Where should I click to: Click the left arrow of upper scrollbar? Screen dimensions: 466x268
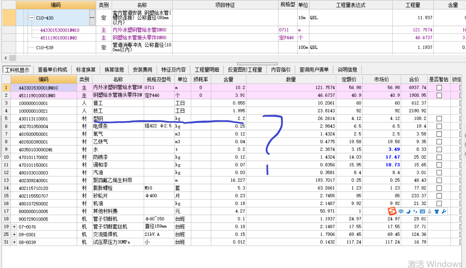pos(5,58)
